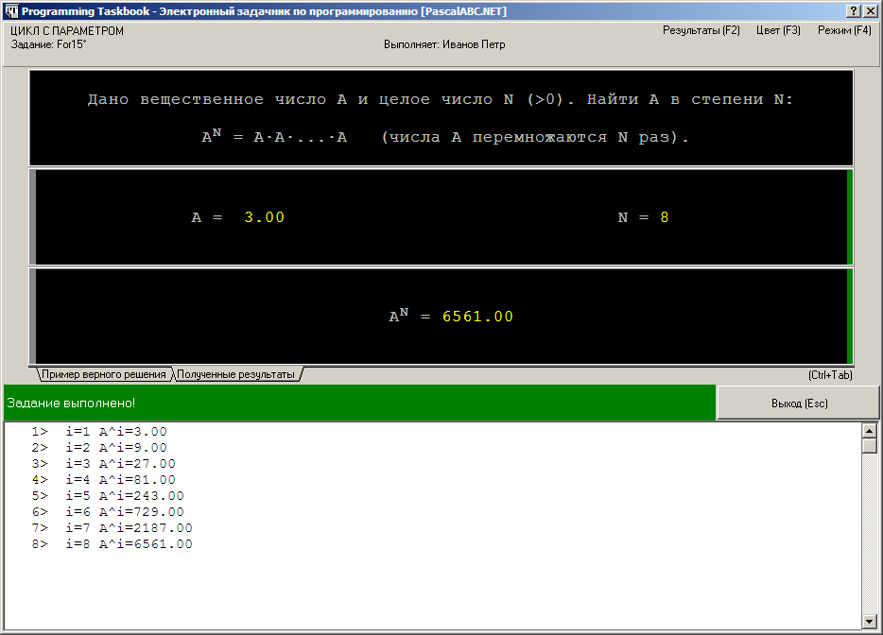This screenshot has width=883, height=635.
Task: Close the Programming Taskbook window
Action: coord(870,10)
